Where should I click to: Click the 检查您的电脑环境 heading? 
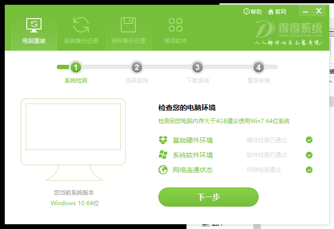187,107
